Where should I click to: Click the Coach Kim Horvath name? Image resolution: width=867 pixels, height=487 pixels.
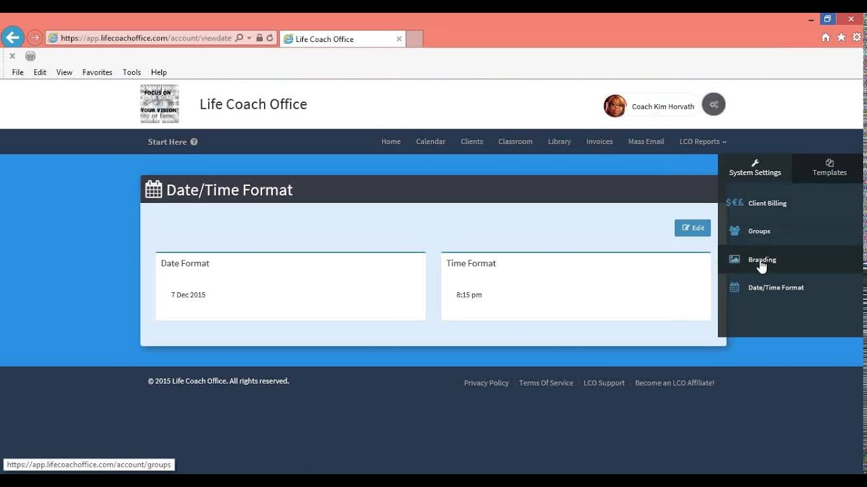(x=663, y=107)
